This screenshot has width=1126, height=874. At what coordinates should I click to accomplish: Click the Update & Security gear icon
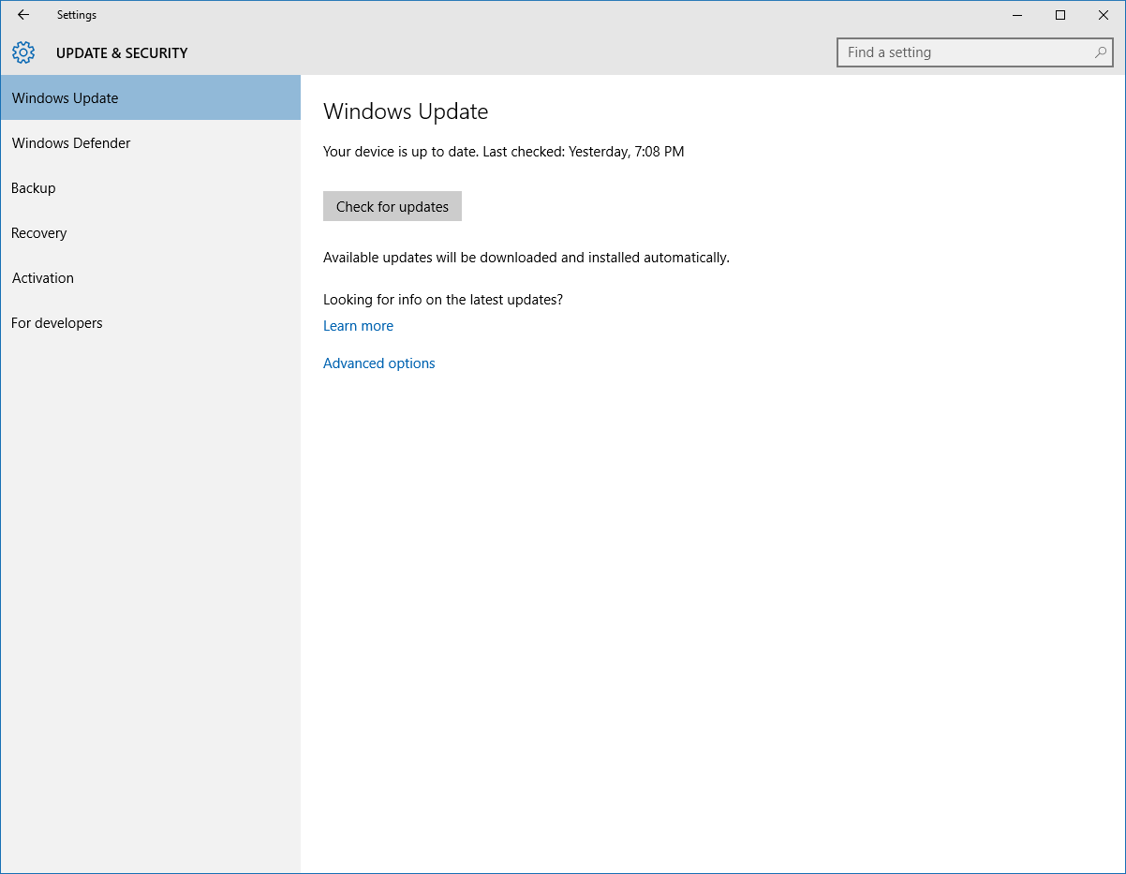(23, 52)
